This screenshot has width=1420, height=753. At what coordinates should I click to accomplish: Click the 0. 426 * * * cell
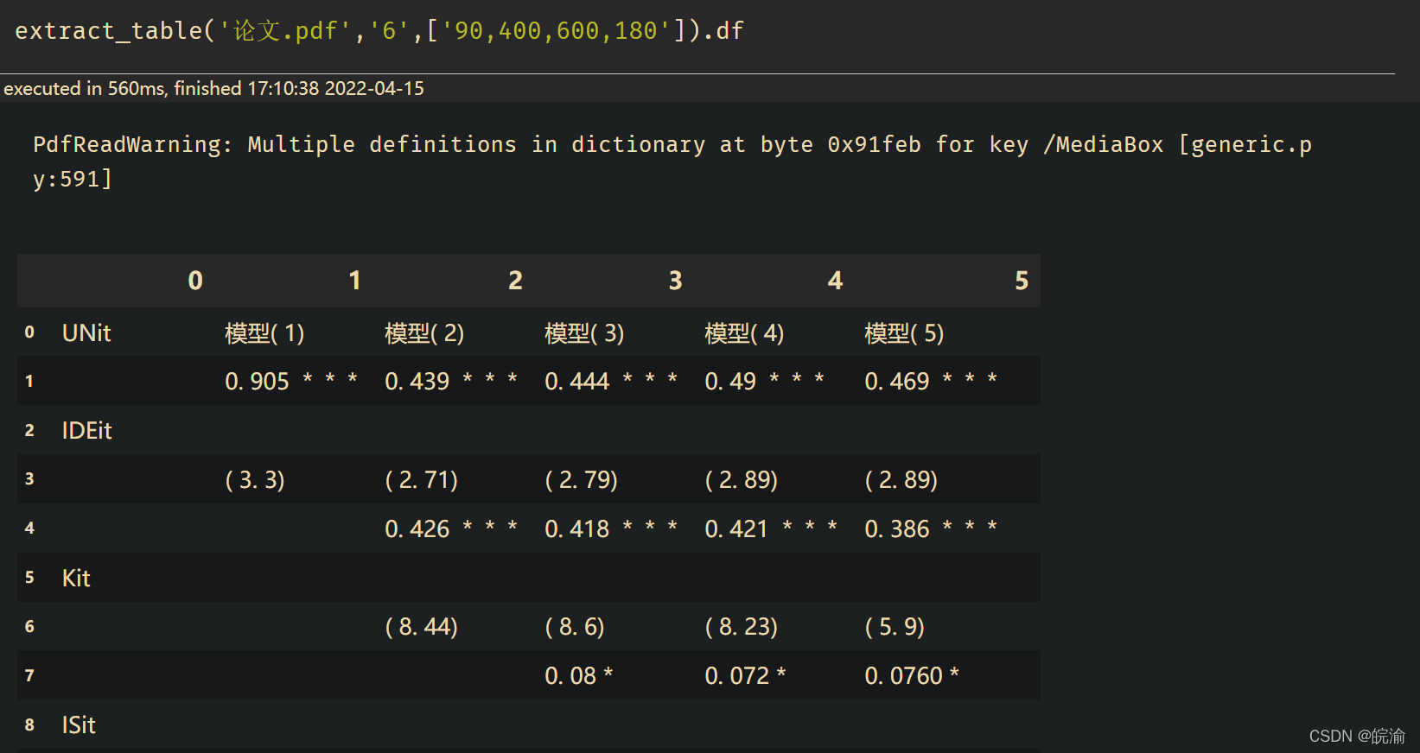pos(451,528)
